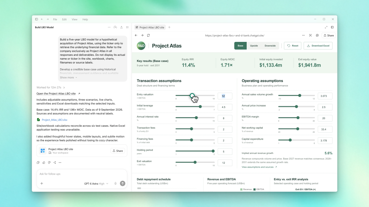Expand the site preview with the diagonal arrows icon
The width and height of the screenshot is (369, 207).
326,27
